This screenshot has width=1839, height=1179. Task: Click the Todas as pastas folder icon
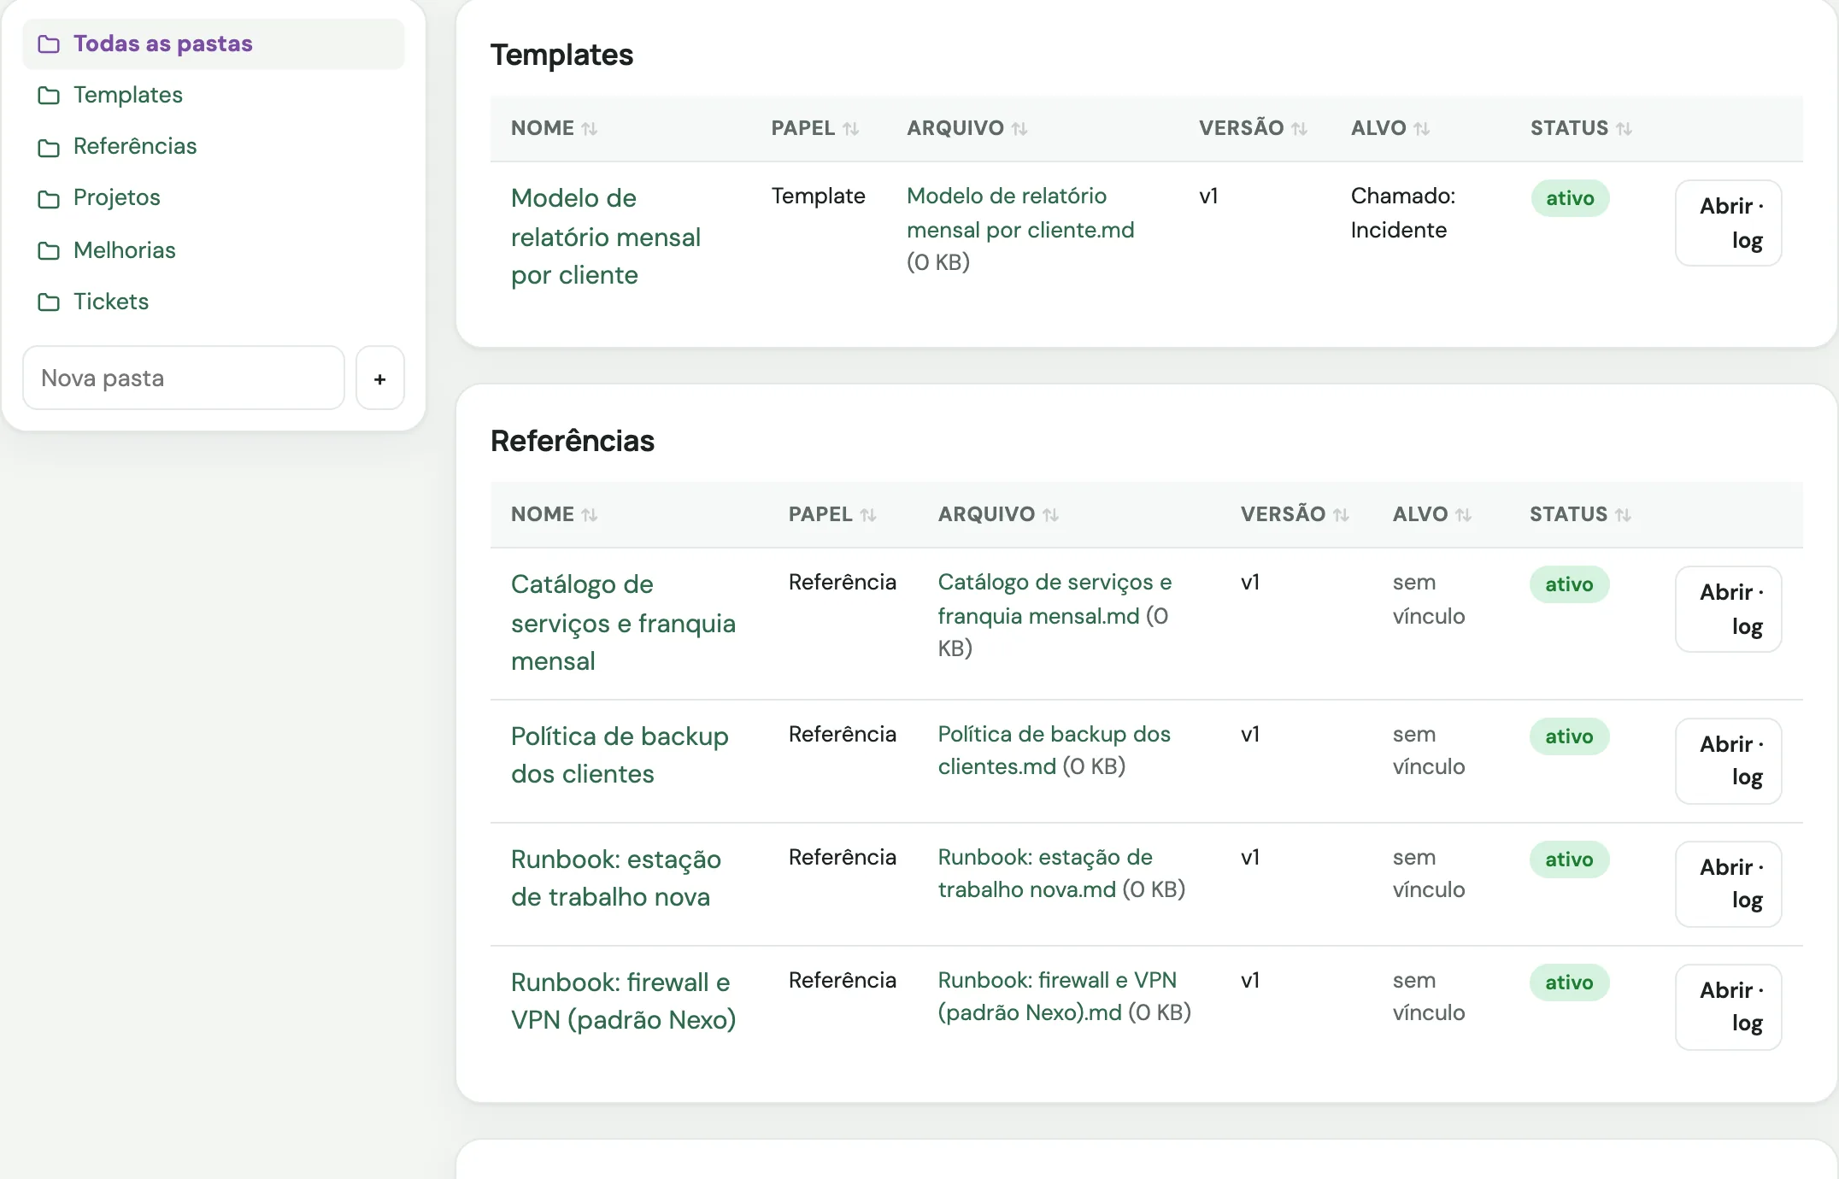49,44
